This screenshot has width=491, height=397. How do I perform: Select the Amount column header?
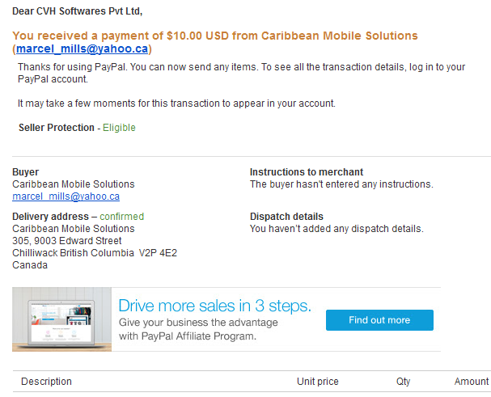tap(472, 382)
